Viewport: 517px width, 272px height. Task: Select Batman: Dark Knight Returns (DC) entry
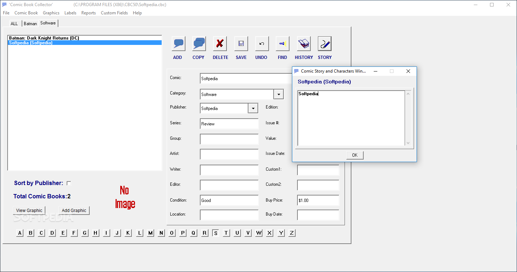tap(85, 38)
